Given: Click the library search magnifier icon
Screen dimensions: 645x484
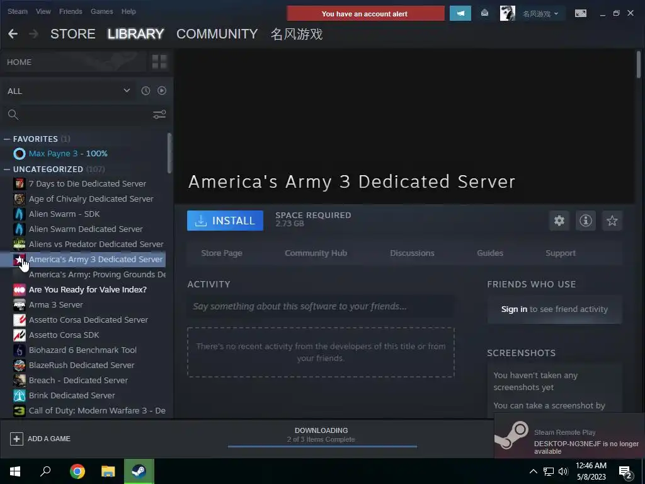Looking at the screenshot, I should point(13,115).
